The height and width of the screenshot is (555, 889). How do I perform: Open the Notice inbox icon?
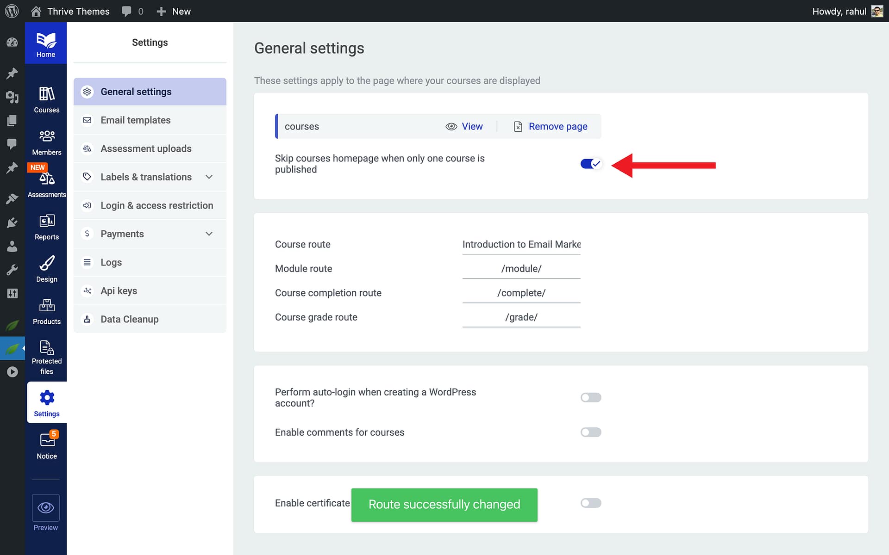47,440
